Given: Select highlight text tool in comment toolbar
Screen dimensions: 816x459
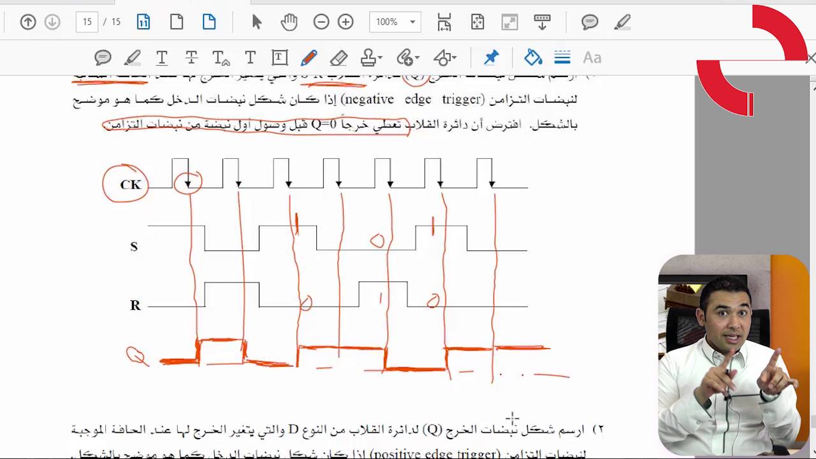Looking at the screenshot, I should (132, 58).
